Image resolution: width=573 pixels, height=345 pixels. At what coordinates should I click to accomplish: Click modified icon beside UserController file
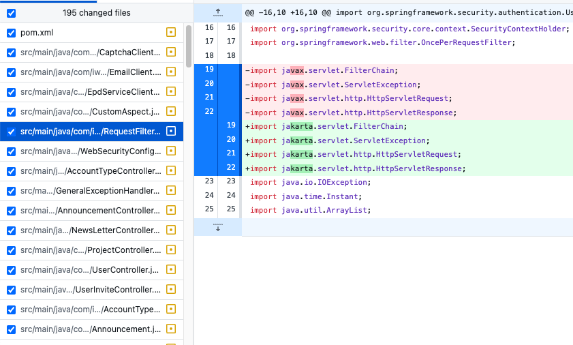(170, 269)
